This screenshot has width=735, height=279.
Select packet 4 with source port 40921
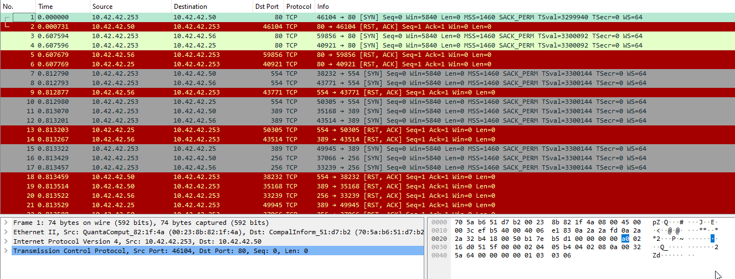point(367,45)
